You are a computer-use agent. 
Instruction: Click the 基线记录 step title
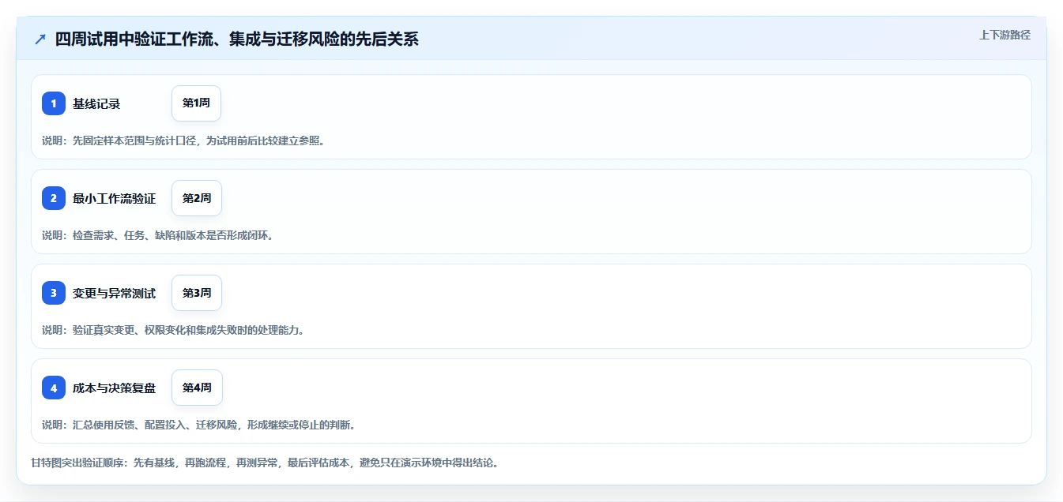tap(96, 103)
